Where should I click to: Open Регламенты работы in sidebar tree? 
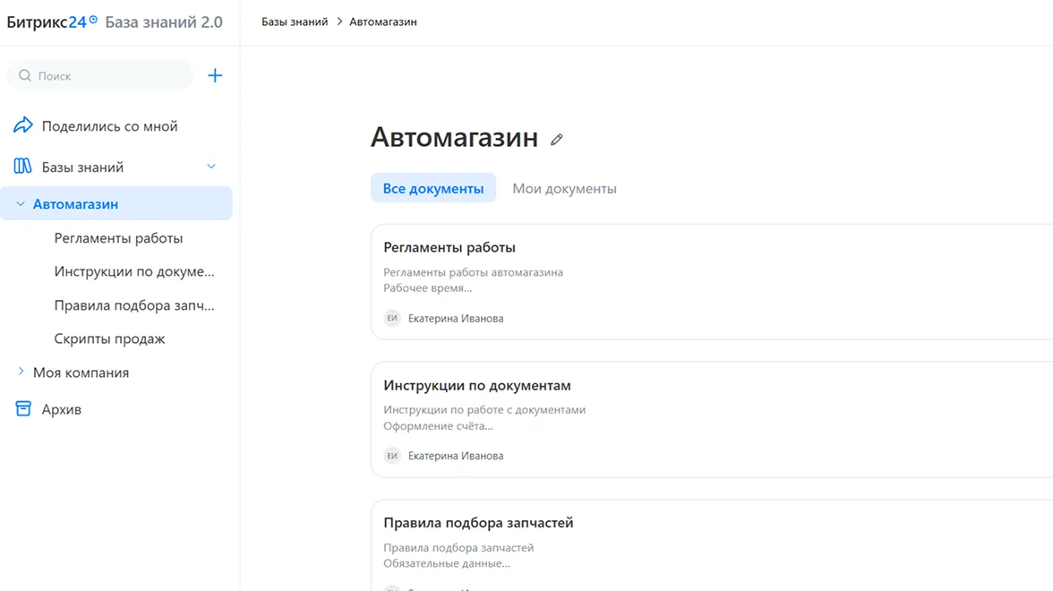coord(118,238)
